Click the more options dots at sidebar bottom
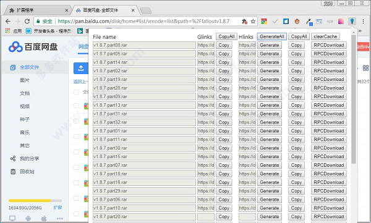Screen dimensions: 371x223 pos(59,219)
